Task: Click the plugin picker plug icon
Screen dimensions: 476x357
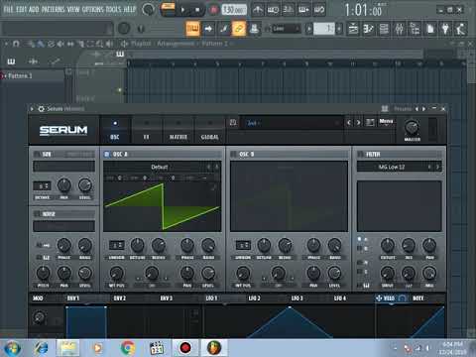Action: (x=445, y=29)
